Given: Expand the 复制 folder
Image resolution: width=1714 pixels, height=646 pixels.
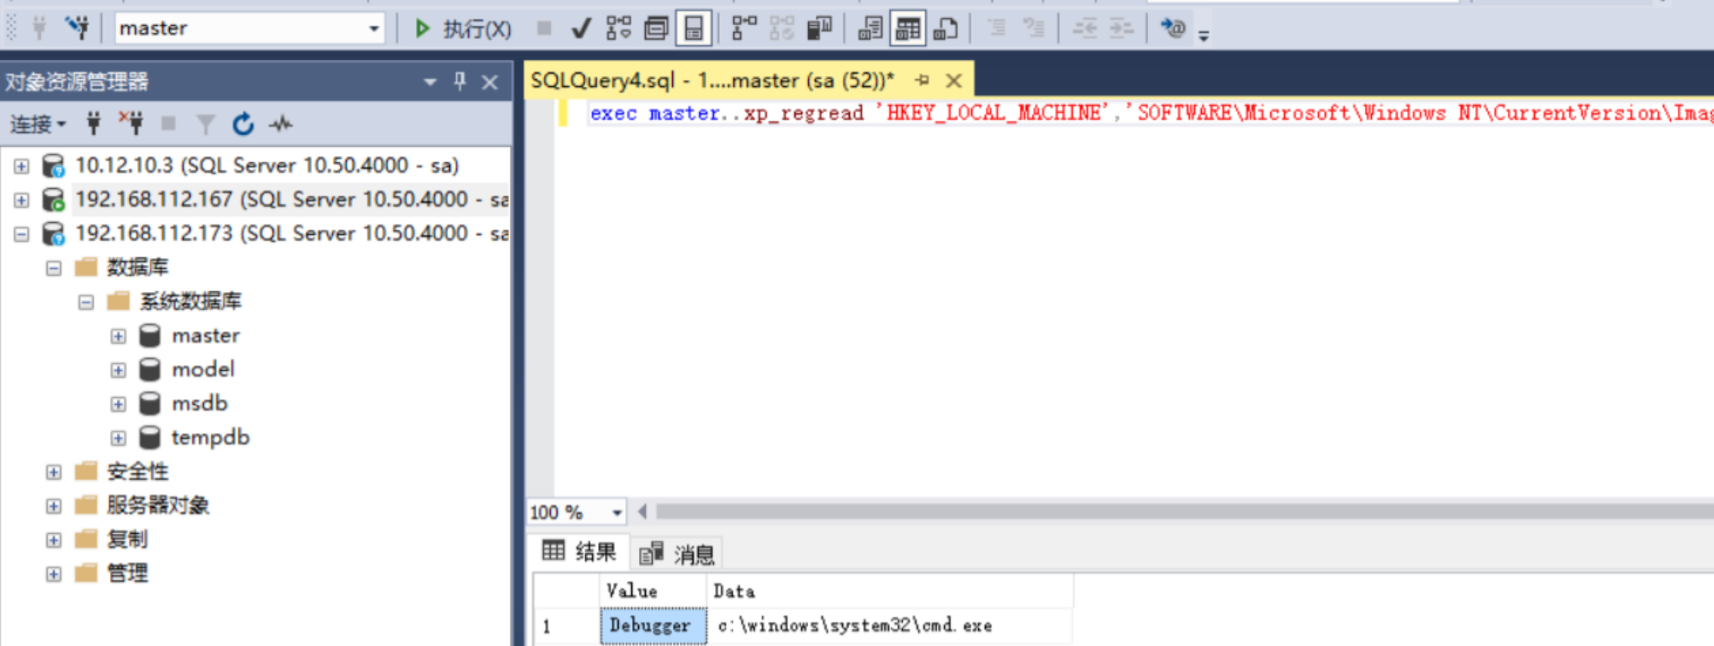Looking at the screenshot, I should [x=54, y=540].
